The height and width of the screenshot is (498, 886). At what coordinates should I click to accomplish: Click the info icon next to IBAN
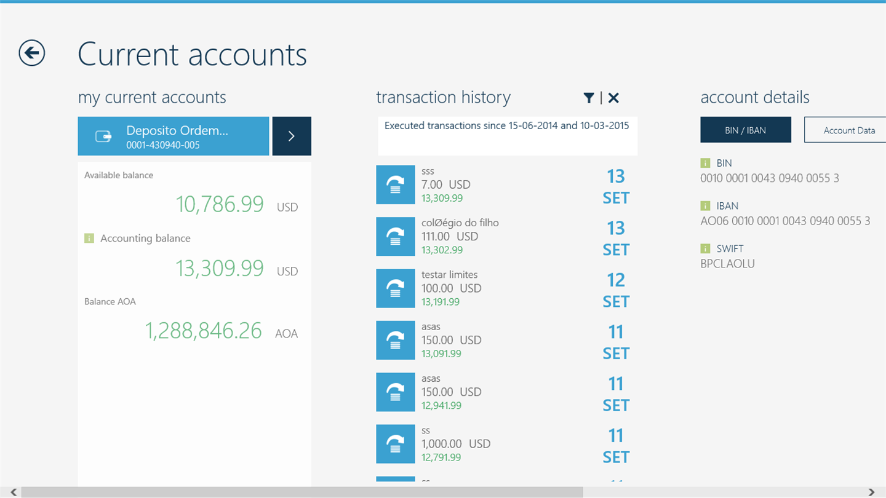(705, 206)
